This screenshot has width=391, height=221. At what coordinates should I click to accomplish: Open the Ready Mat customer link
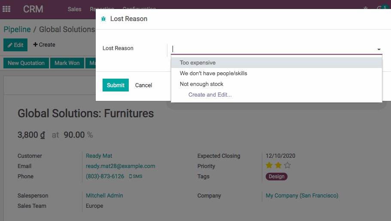coord(99,156)
